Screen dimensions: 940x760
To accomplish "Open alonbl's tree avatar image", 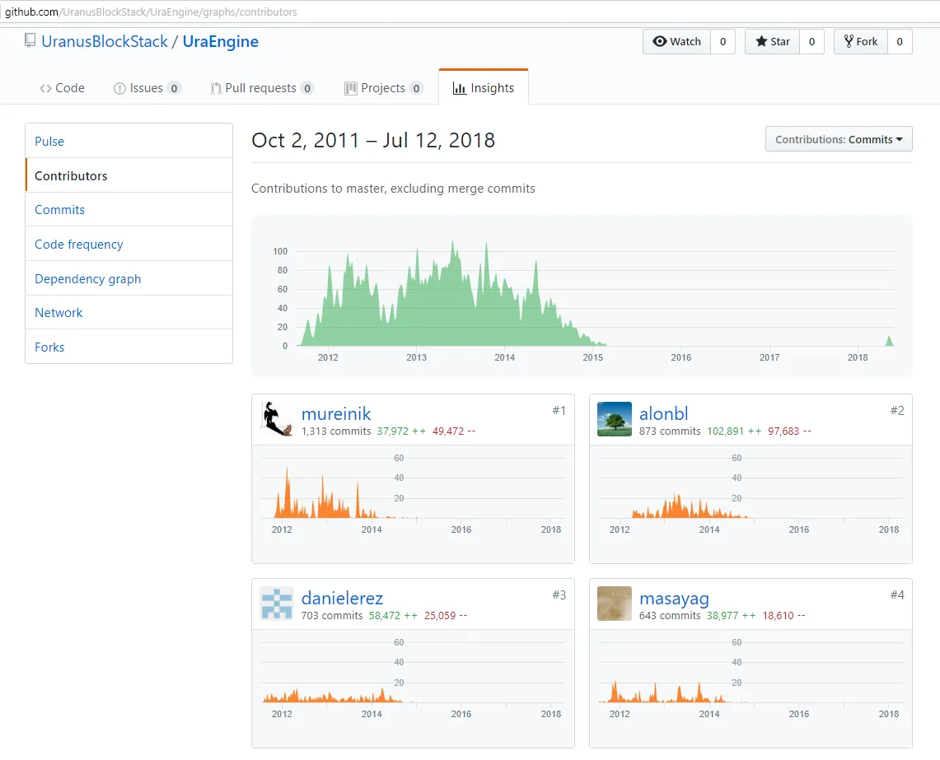I will point(615,419).
